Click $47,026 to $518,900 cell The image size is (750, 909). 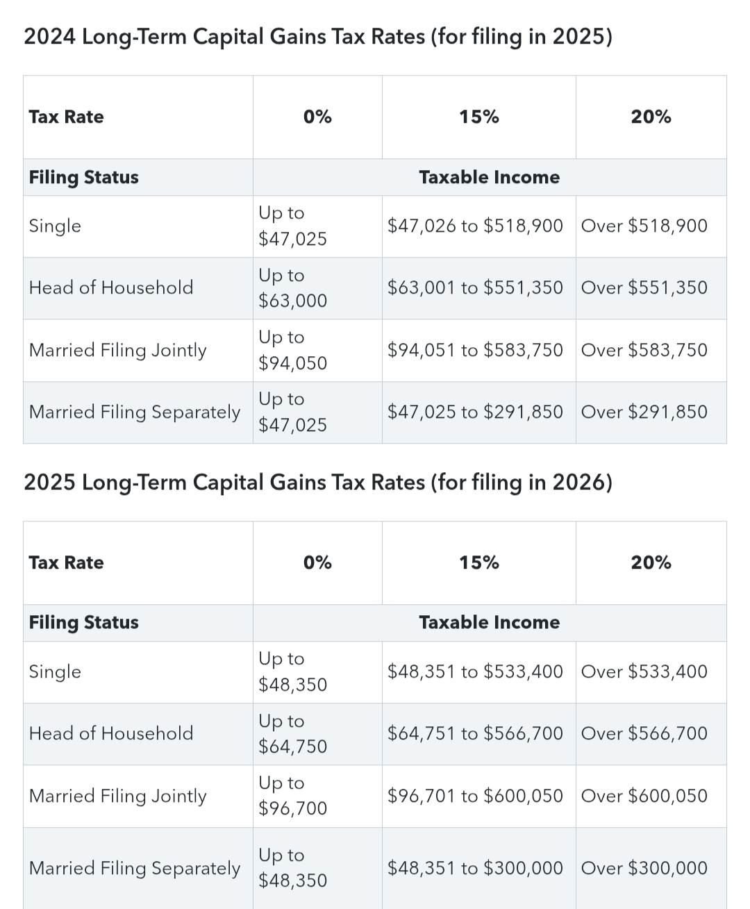pos(478,226)
